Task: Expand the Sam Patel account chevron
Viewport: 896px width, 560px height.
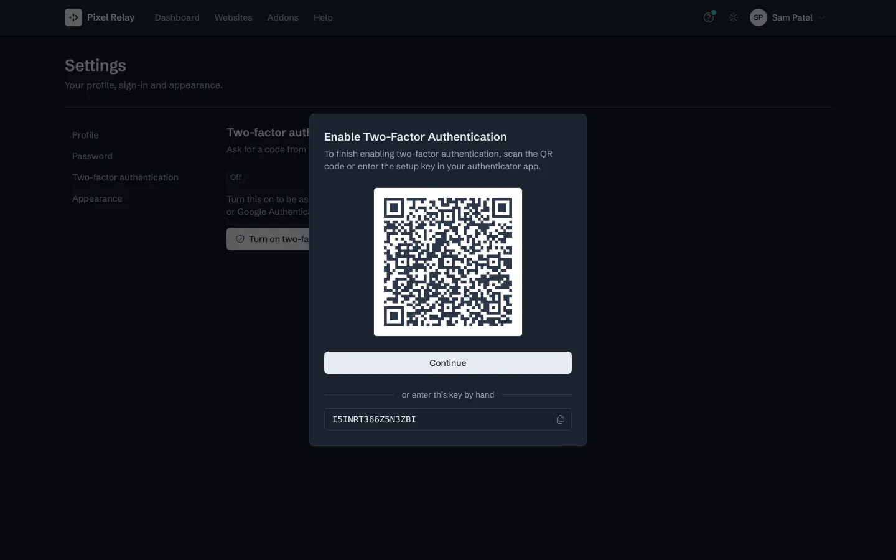Action: point(822,17)
